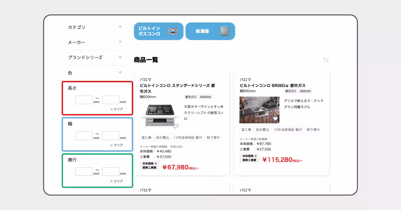
Task: Open the sort order arrows above the product list
Action: point(326,60)
